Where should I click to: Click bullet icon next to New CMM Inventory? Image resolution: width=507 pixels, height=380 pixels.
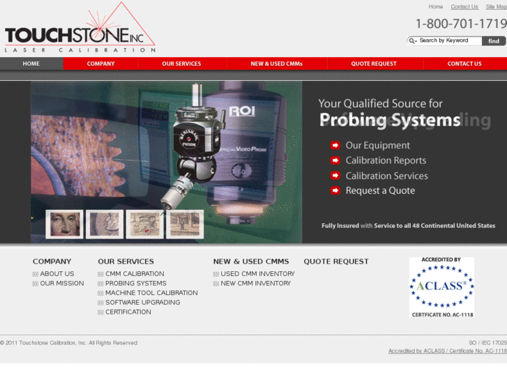point(216,284)
